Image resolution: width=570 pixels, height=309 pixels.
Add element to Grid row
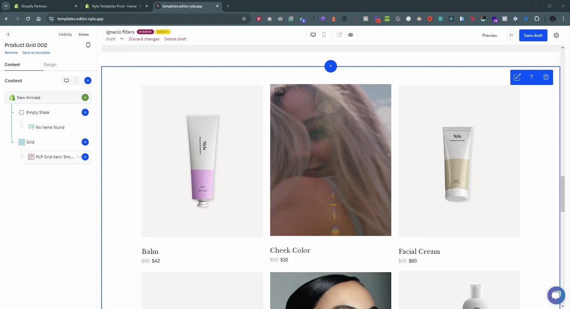[85, 142]
